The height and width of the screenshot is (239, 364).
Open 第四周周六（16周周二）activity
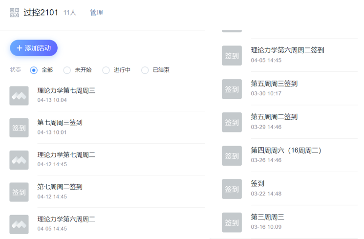click(286, 150)
